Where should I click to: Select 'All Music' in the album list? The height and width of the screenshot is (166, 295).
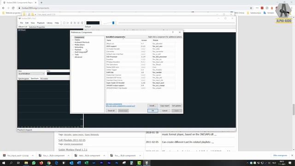coord(22,30)
